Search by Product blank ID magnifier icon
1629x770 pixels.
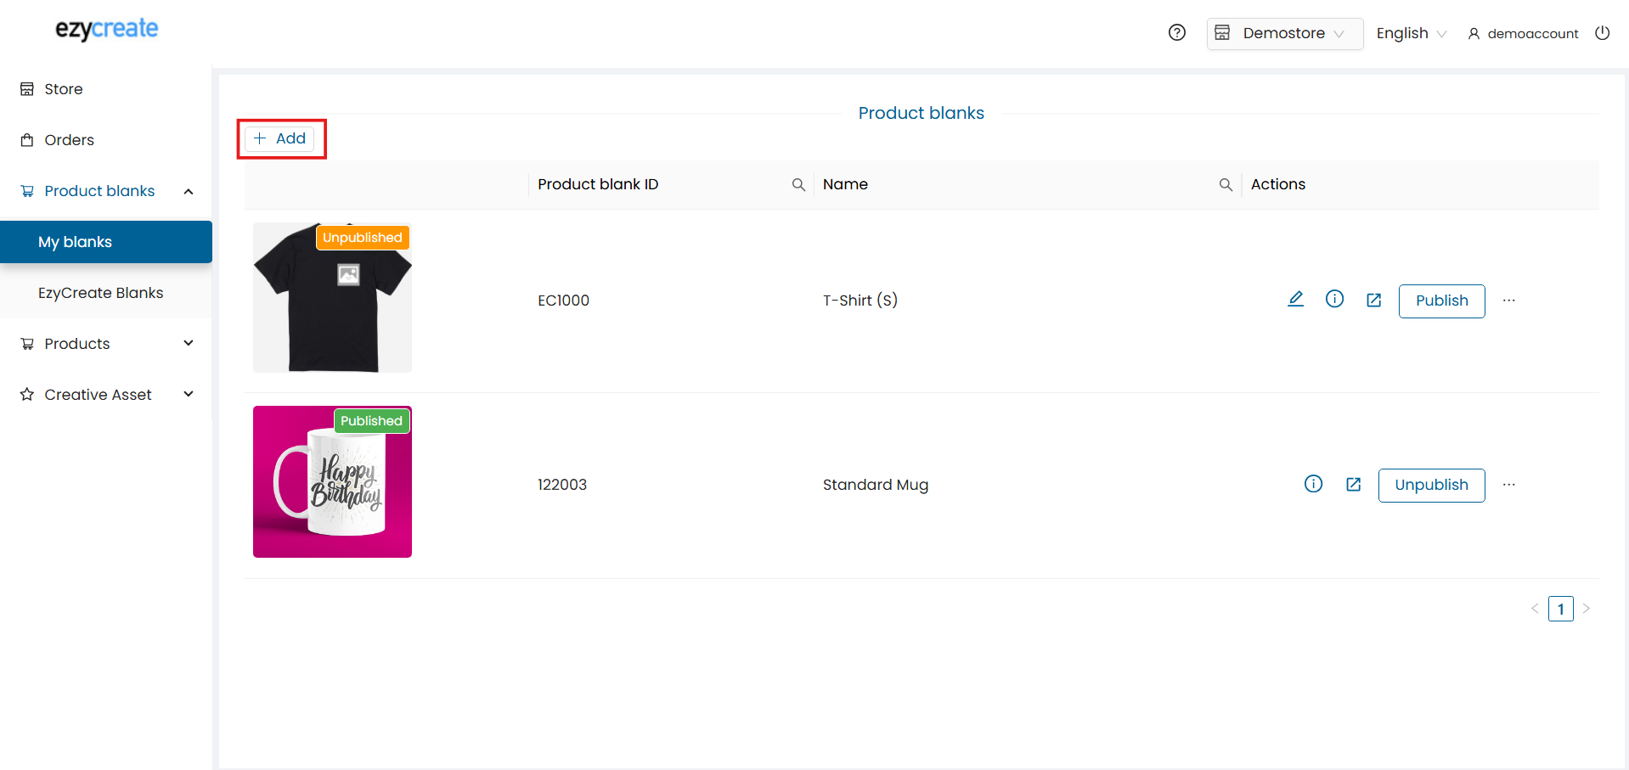(x=798, y=185)
